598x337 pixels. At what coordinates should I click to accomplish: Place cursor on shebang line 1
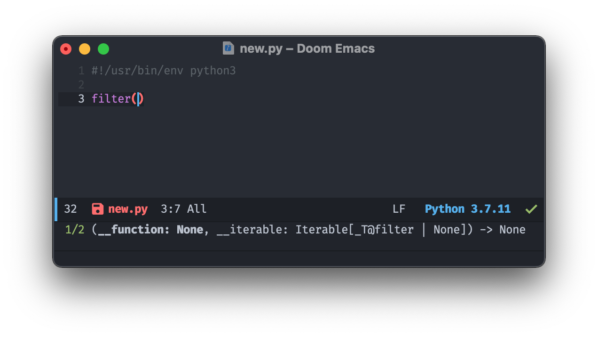tap(164, 71)
